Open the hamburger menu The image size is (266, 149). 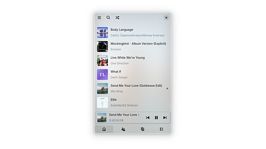[99, 18]
